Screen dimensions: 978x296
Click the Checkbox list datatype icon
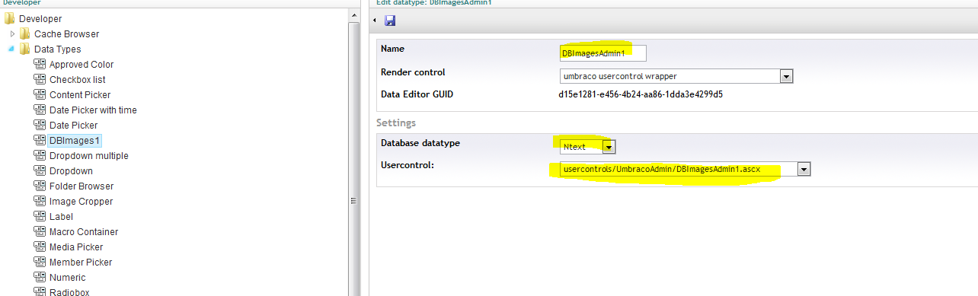coord(40,79)
